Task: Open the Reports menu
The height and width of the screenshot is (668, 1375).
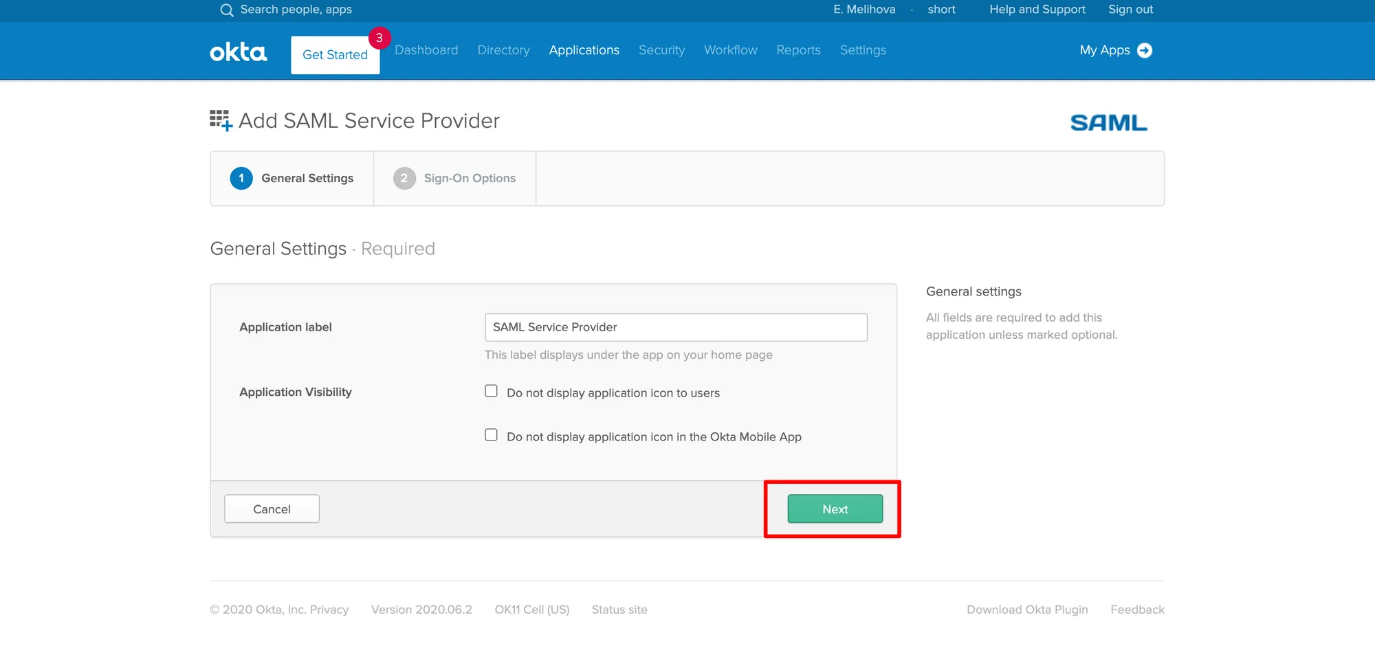Action: [x=798, y=50]
